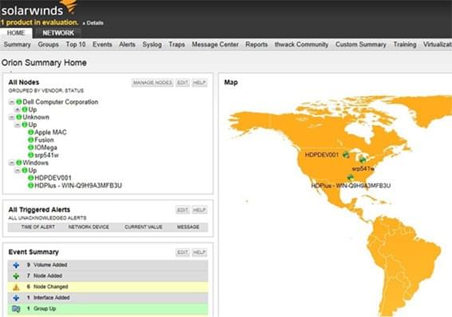Click status icon beside HDPlus - WIN-Q9H9A3MFB3U in tree
Viewport: 452px width, 317px height.
pos(30,185)
